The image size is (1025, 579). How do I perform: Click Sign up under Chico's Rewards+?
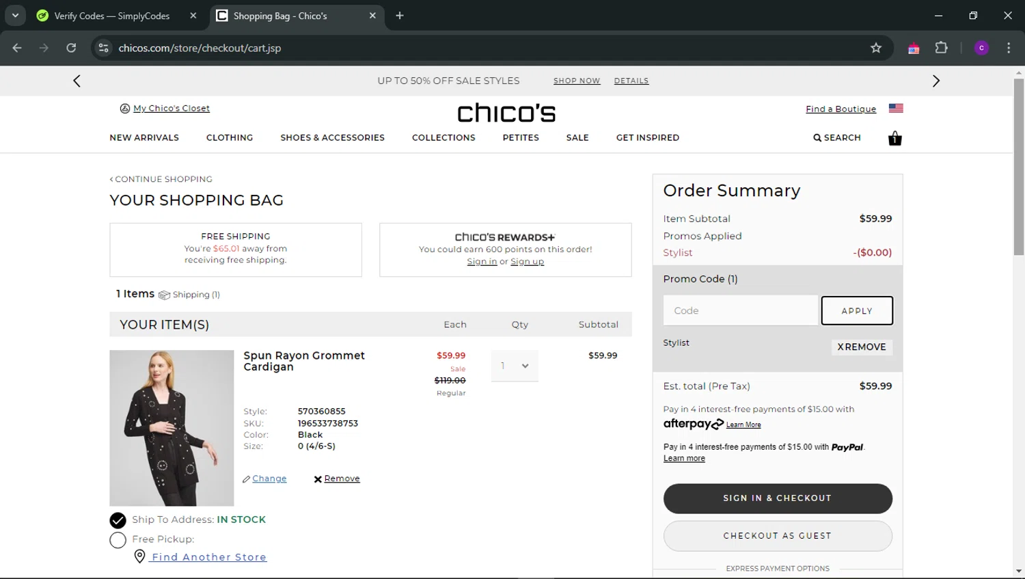528,261
